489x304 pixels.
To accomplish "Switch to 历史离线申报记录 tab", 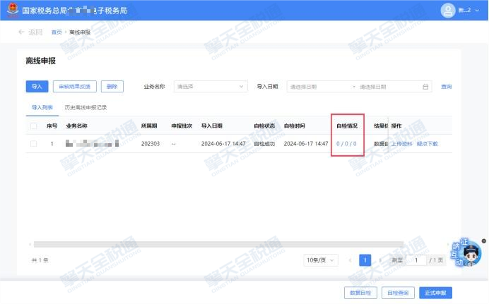I will (x=86, y=107).
